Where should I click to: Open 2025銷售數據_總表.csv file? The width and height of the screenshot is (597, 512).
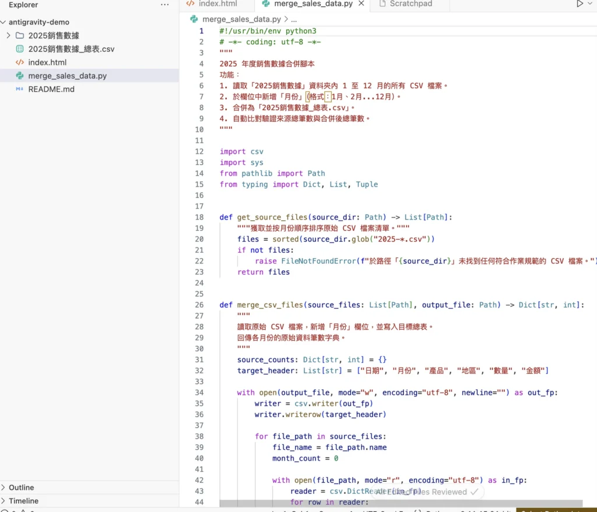click(71, 49)
